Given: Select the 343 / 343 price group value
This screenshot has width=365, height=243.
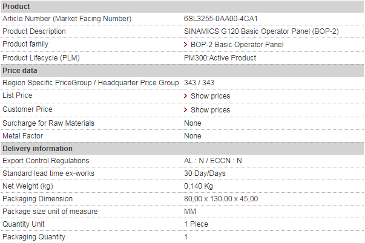Looking at the screenshot, I should [199, 83].
